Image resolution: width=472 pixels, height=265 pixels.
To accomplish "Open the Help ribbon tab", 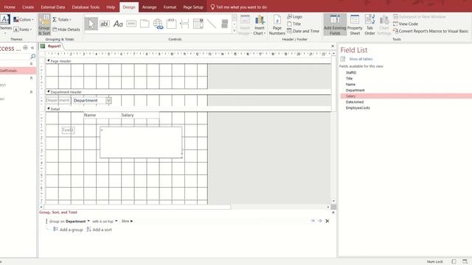I will click(111, 7).
